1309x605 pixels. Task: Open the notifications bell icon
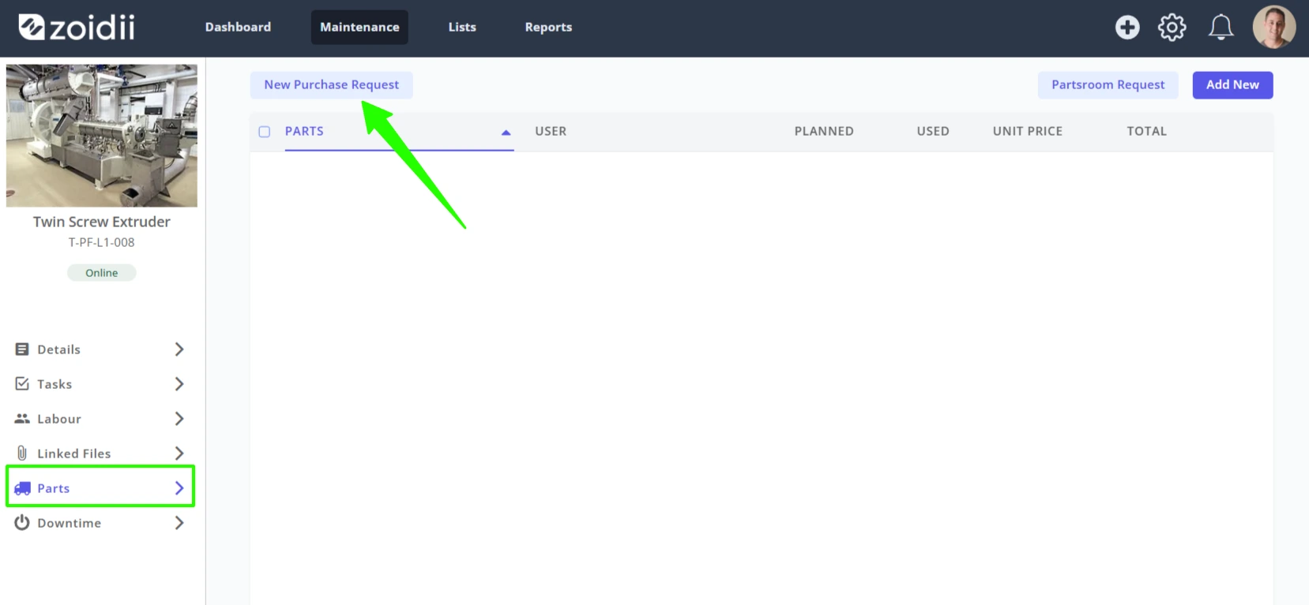coord(1221,28)
